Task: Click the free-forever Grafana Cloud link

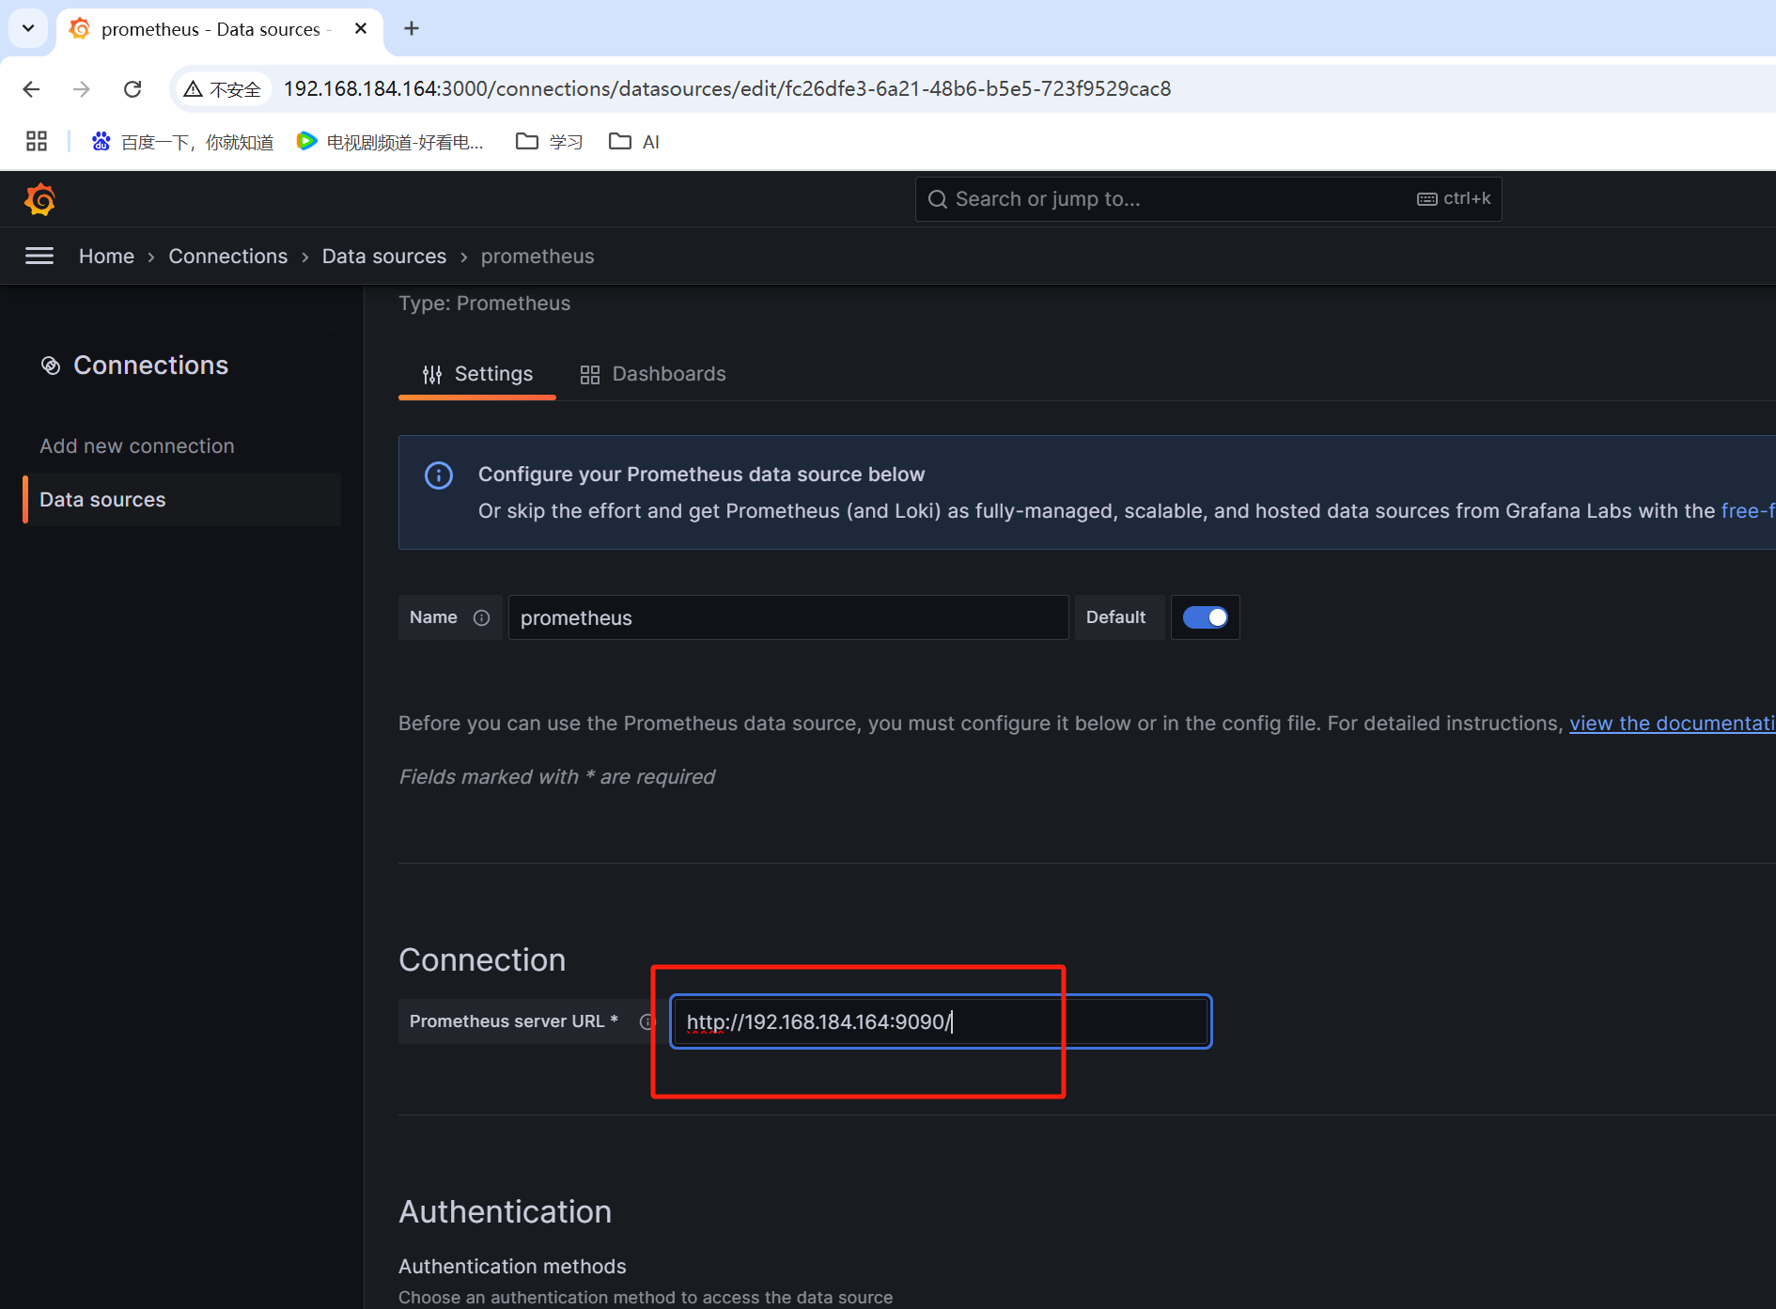Action: [1748, 511]
